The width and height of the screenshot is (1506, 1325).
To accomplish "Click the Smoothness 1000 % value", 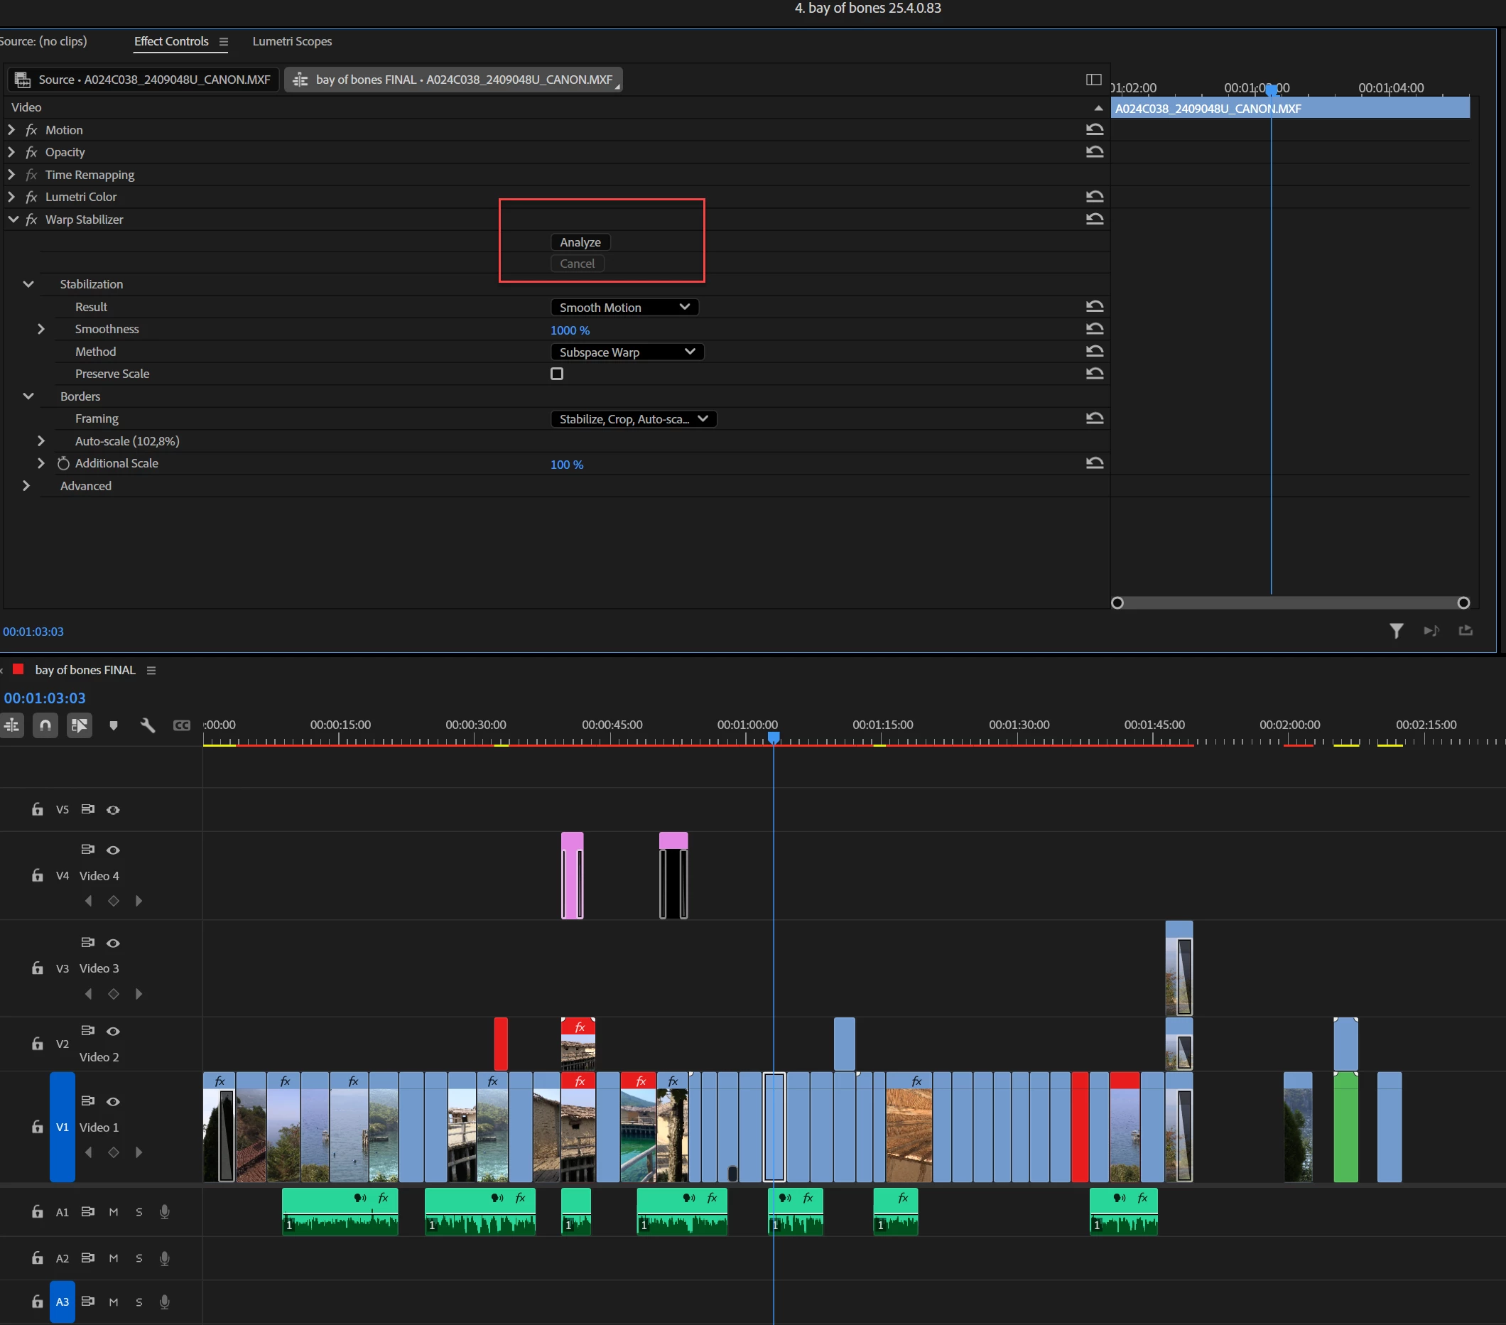I will 569,330.
